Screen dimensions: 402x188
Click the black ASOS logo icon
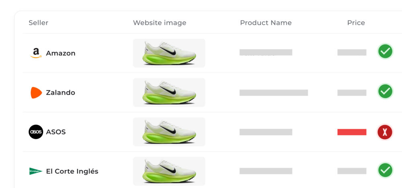click(x=36, y=132)
